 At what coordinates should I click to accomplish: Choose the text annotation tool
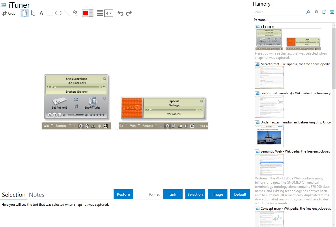coord(41,13)
